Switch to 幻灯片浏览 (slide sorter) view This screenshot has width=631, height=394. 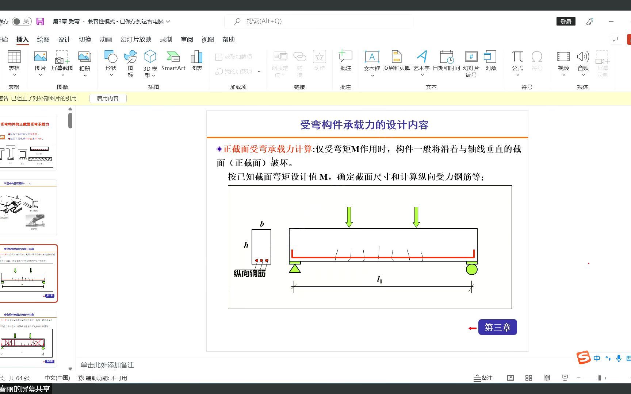point(528,378)
